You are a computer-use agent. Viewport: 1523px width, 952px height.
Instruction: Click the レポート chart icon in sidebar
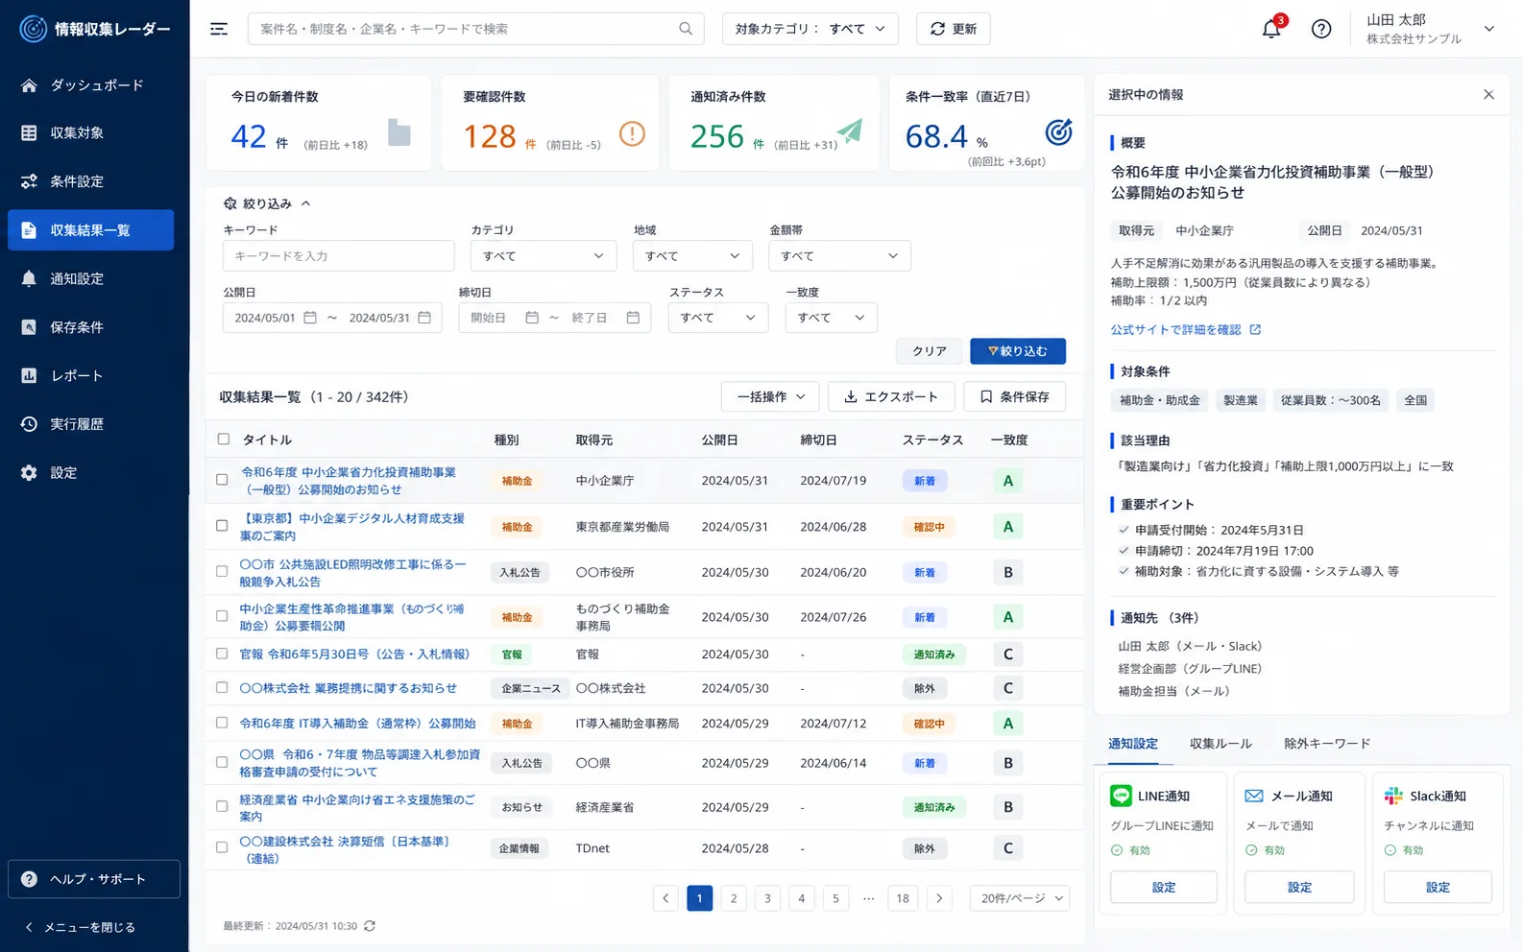pyautogui.click(x=29, y=375)
